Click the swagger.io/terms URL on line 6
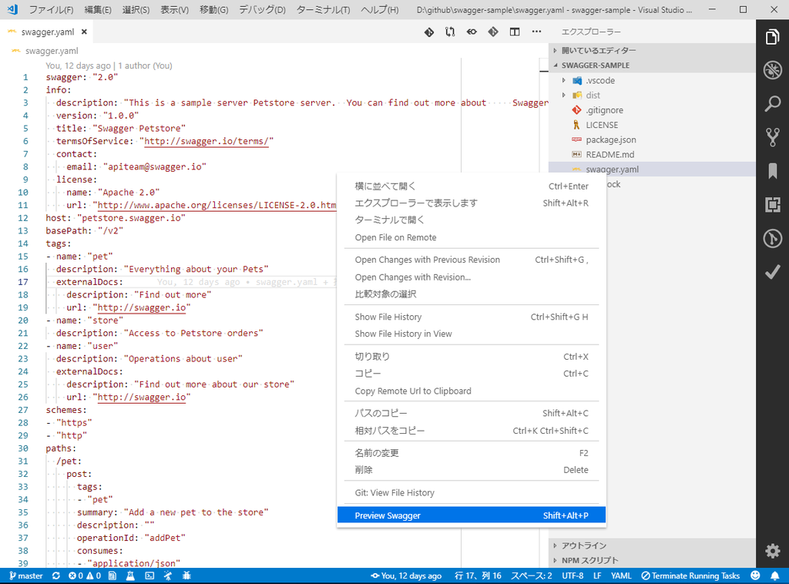Screen dimensions: 789x584 206,141
